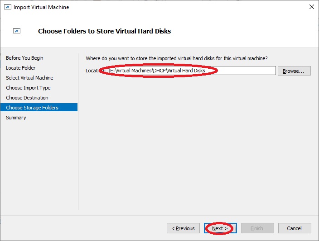This screenshot has width=319, height=241.
Task: Select the Locate Folder step
Action: coord(20,68)
